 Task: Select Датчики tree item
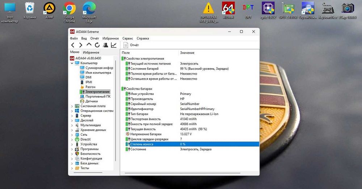(89, 101)
